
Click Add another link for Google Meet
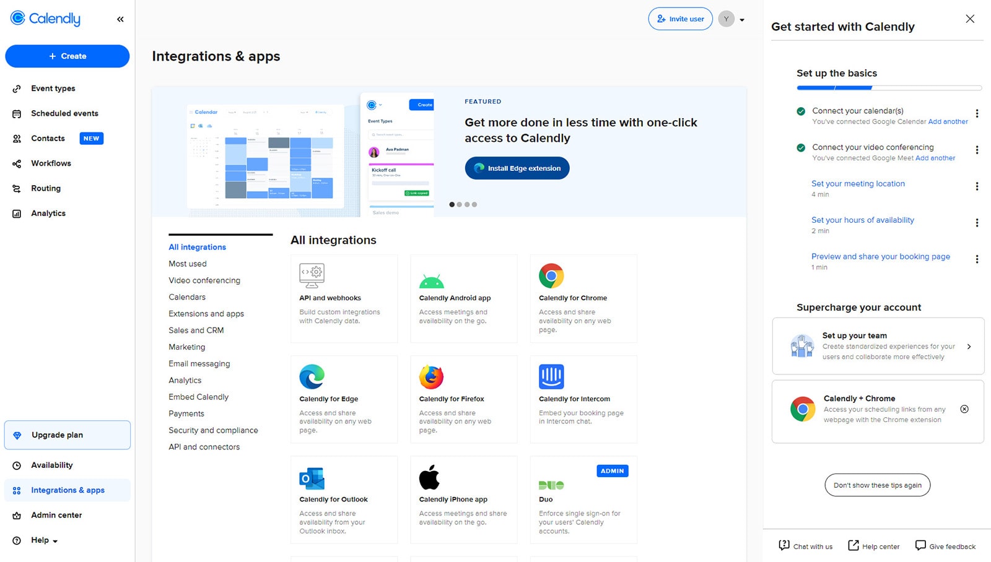[x=935, y=158]
